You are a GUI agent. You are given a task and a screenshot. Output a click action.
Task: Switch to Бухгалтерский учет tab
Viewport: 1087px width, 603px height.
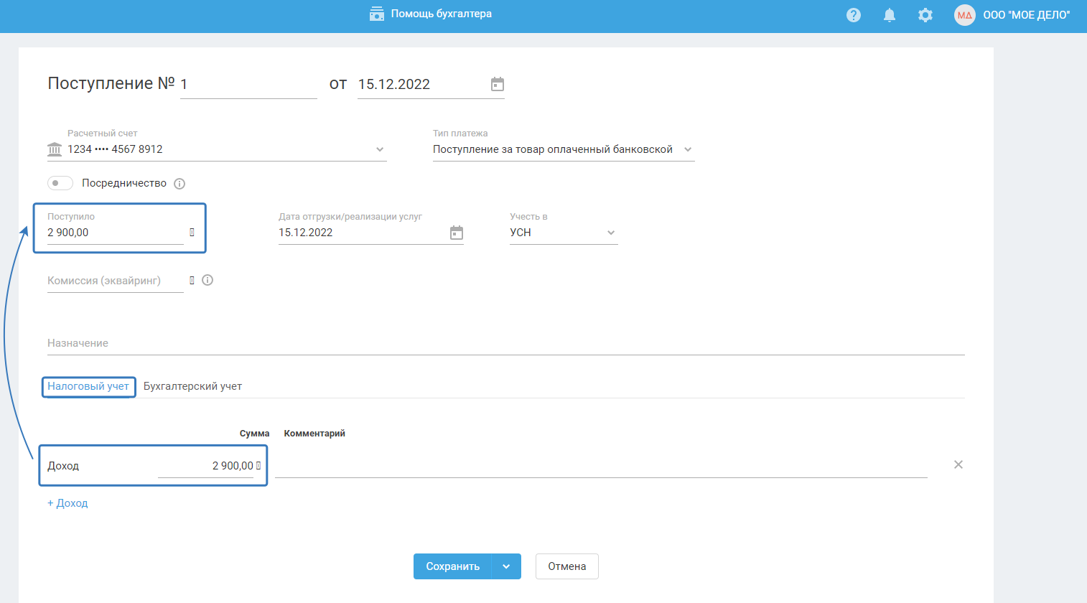(x=192, y=386)
